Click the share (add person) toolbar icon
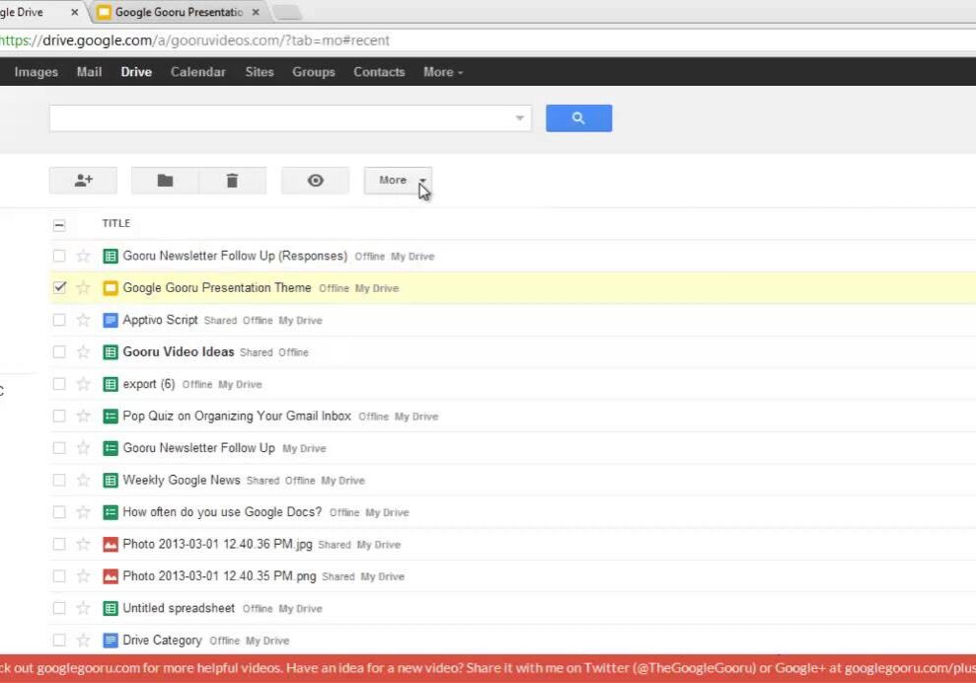The image size is (976, 683). pos(83,181)
